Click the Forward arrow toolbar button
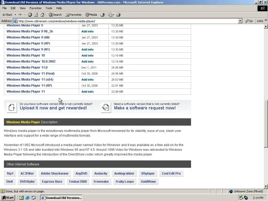Image resolution: width=268 pixels, height=201 pixels. tap(20, 15)
